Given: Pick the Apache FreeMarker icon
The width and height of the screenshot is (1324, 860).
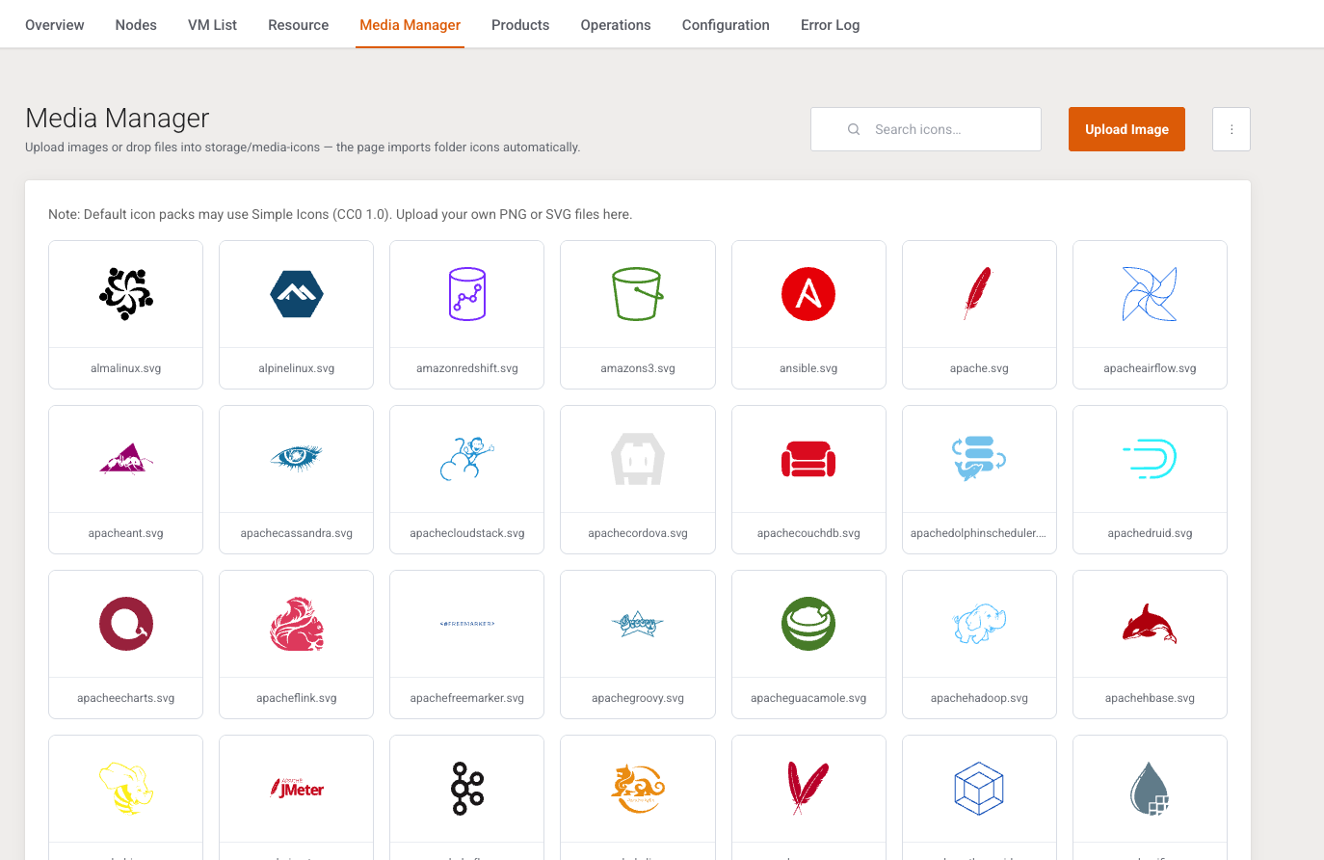Looking at the screenshot, I should (467, 624).
